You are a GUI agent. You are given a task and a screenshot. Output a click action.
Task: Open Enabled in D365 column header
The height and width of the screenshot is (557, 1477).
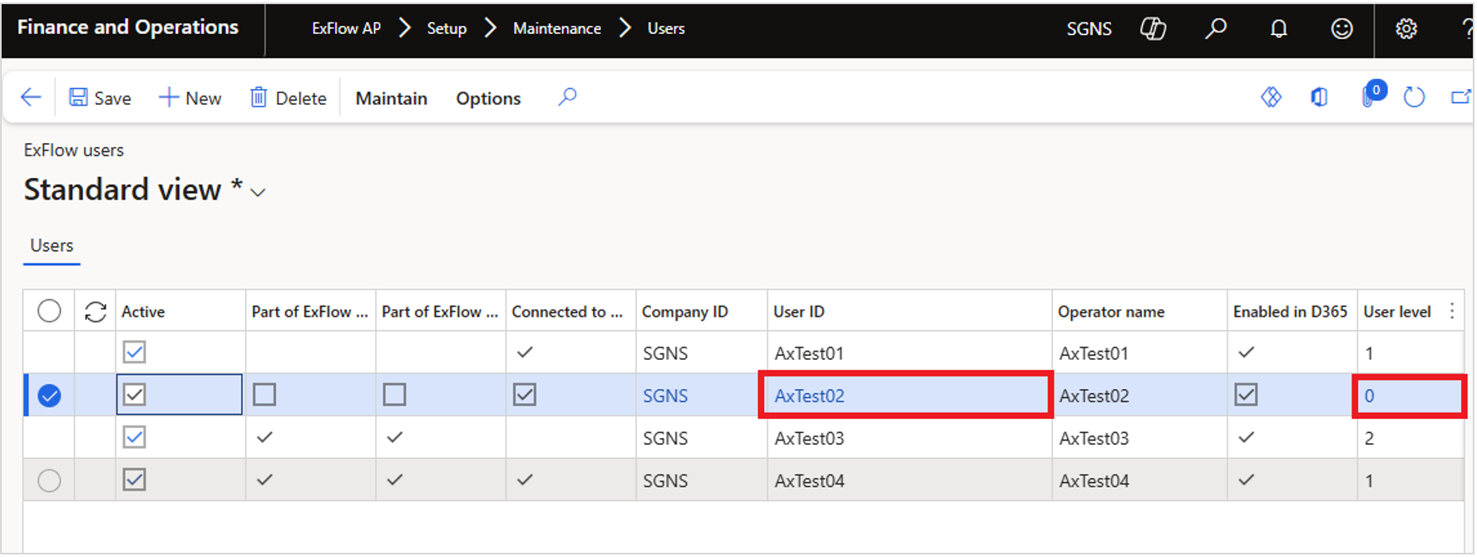tap(1290, 312)
